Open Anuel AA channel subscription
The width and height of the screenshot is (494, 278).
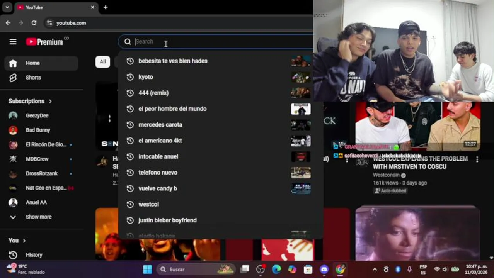41,202
